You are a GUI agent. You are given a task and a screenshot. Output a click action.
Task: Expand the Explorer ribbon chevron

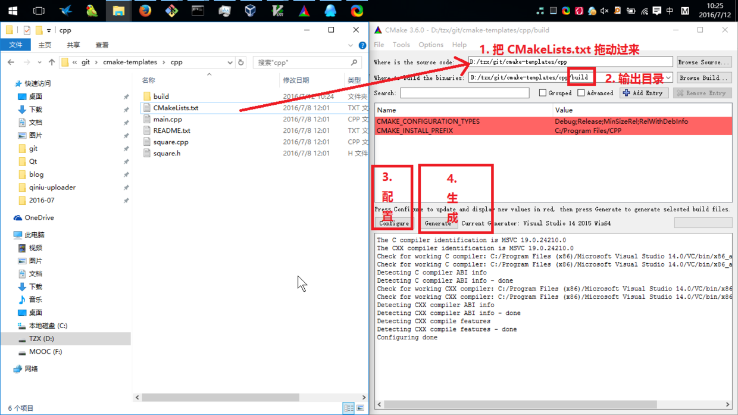click(x=351, y=45)
